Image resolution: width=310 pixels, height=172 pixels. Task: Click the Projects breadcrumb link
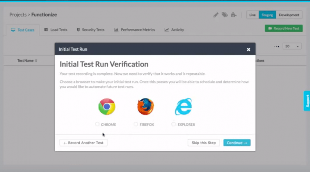point(18,15)
